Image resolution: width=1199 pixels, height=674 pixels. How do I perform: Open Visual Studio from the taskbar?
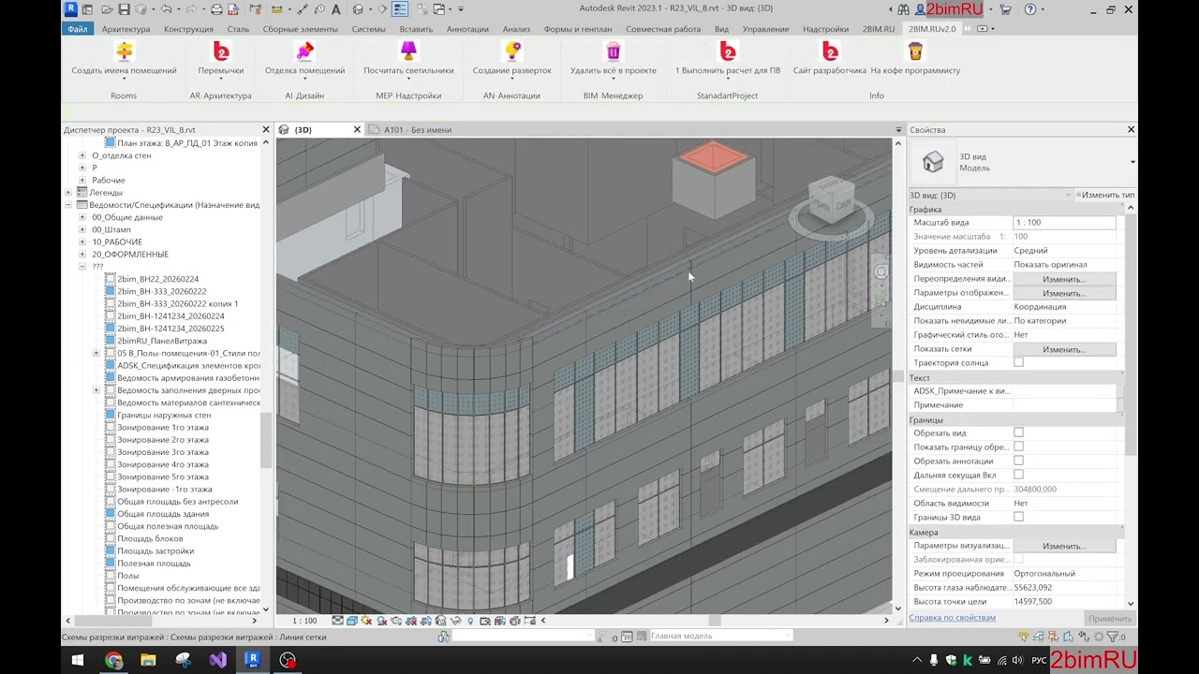[217, 660]
